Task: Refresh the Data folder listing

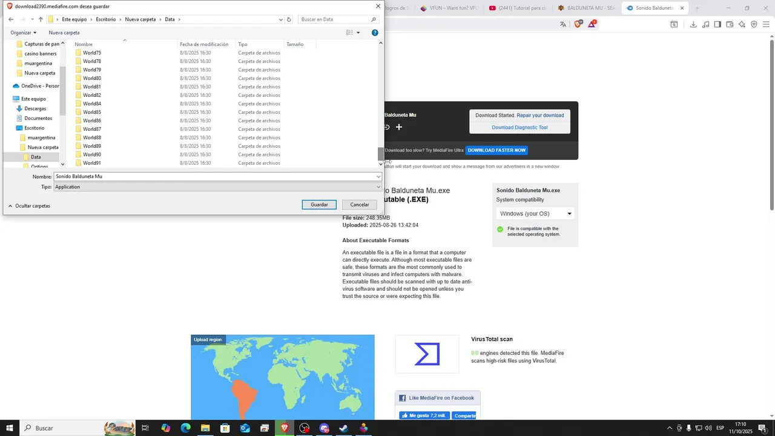Action: 289,19
